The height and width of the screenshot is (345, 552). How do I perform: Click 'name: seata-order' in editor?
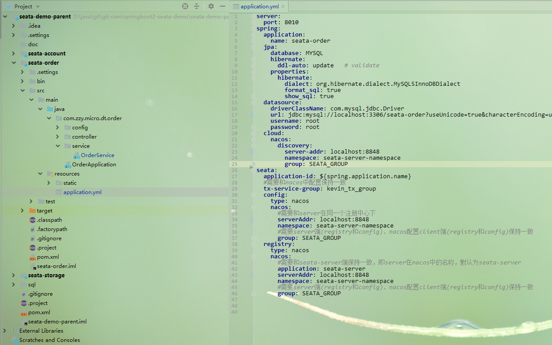300,41
